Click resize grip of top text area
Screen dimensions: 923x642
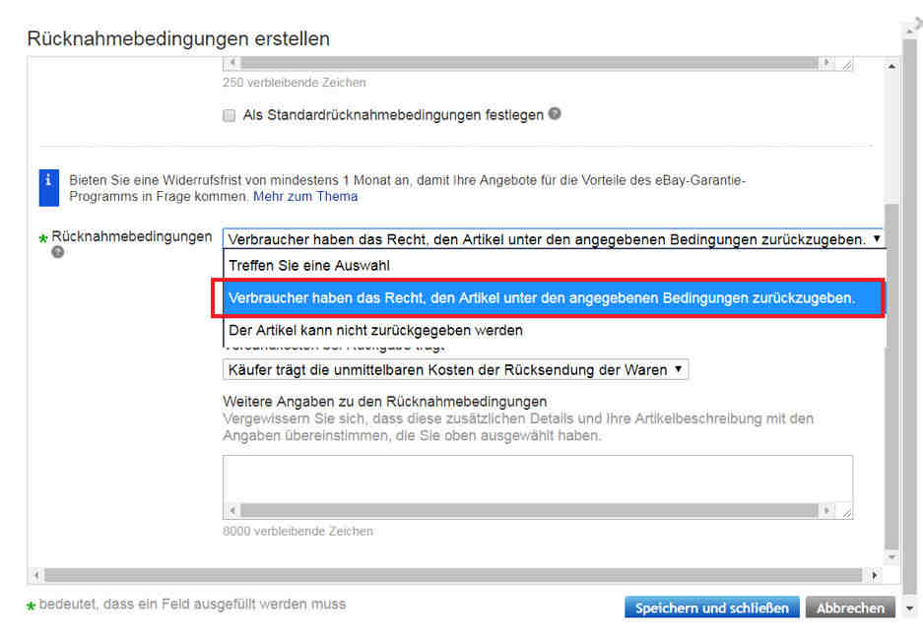[846, 64]
